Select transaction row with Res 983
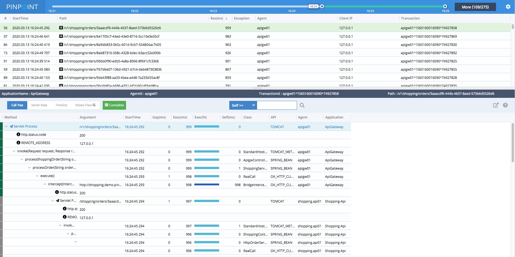 pos(255,36)
